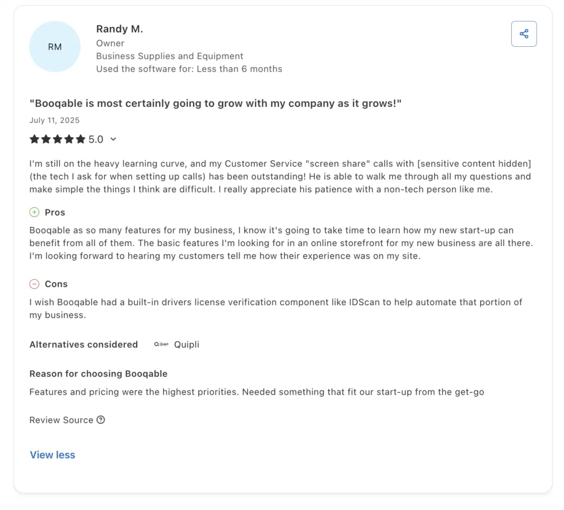
Task: Click the Cons section heading
Action: point(56,284)
